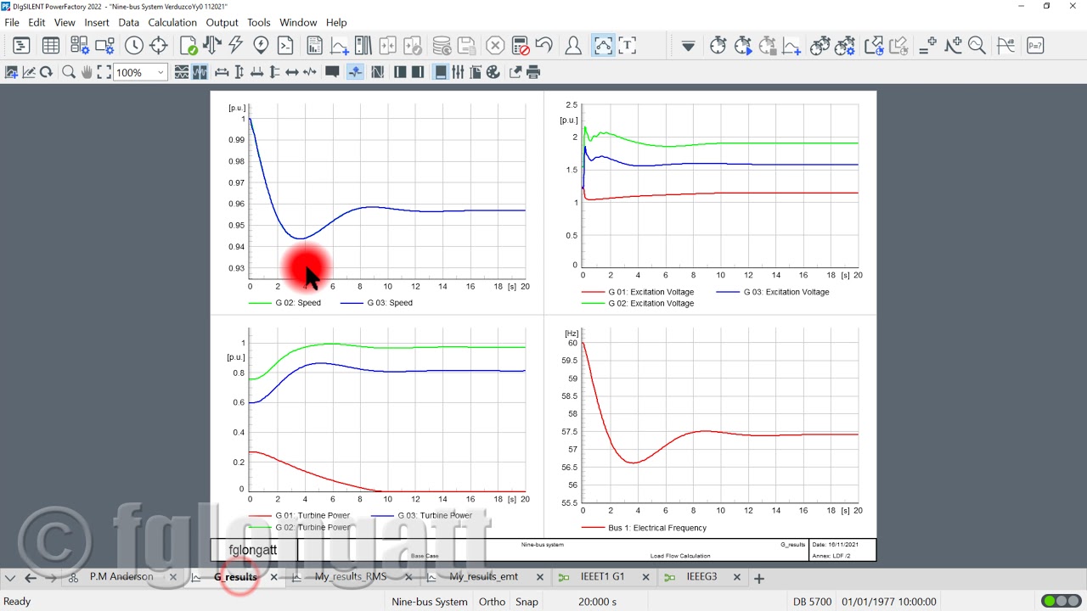Open the Calculation menu
This screenshot has height=611, width=1087.
click(172, 23)
